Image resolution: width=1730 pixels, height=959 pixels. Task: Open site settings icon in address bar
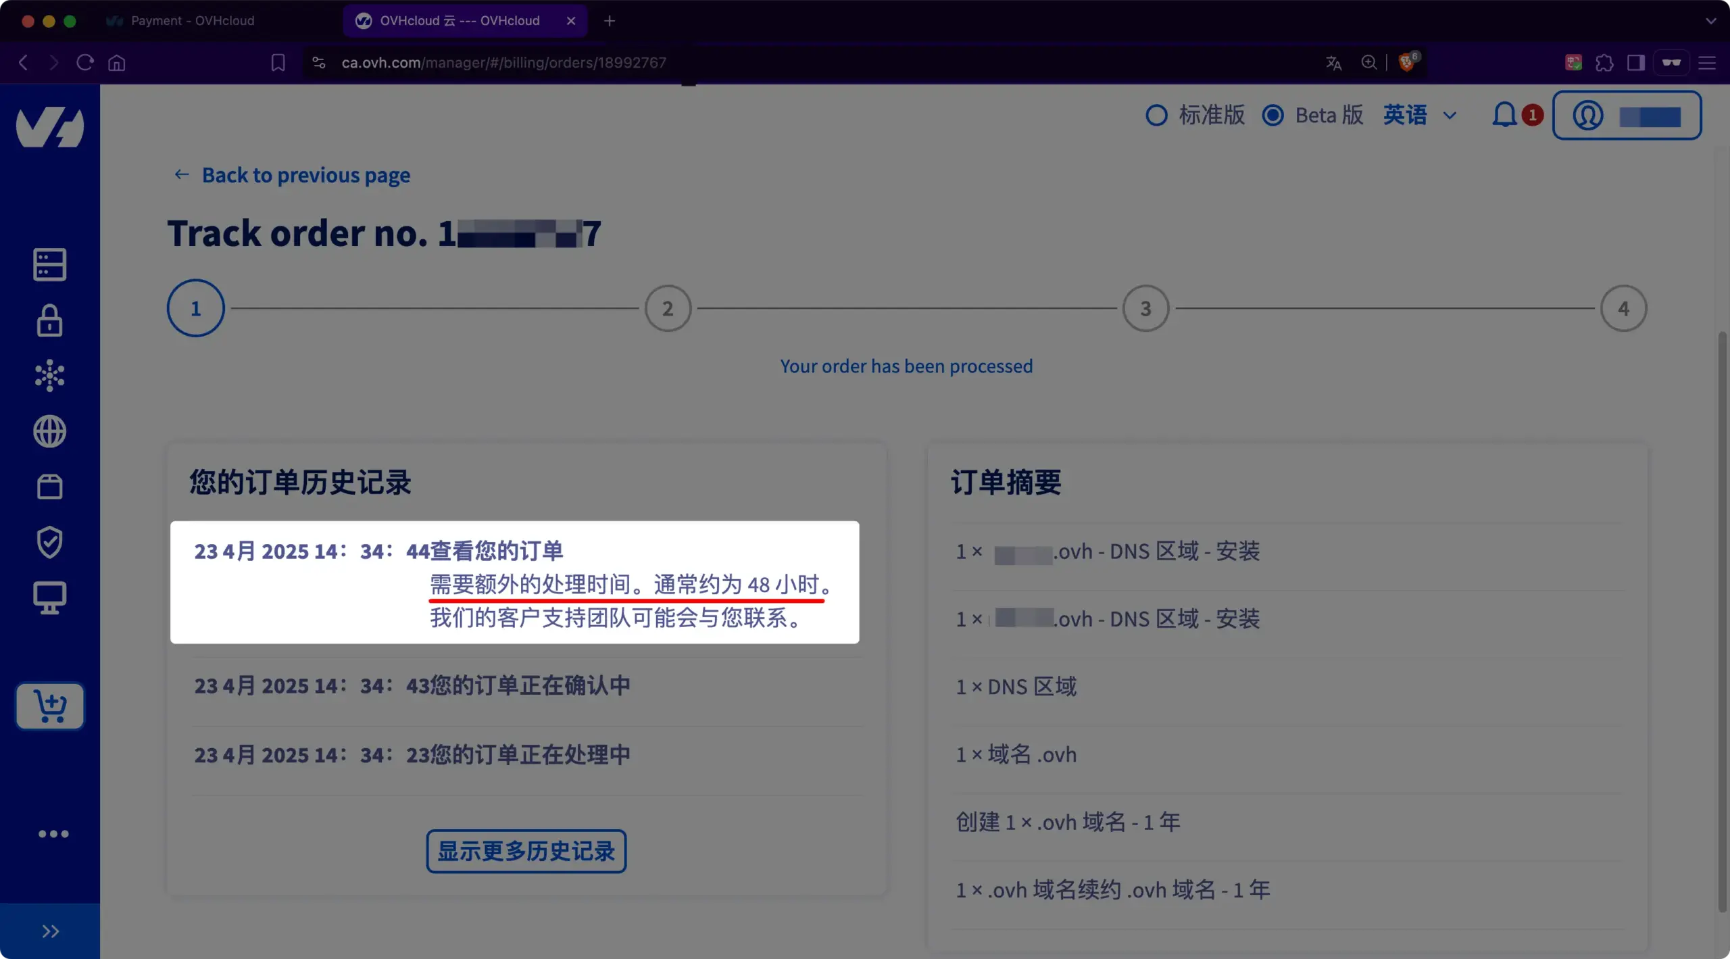pos(319,63)
